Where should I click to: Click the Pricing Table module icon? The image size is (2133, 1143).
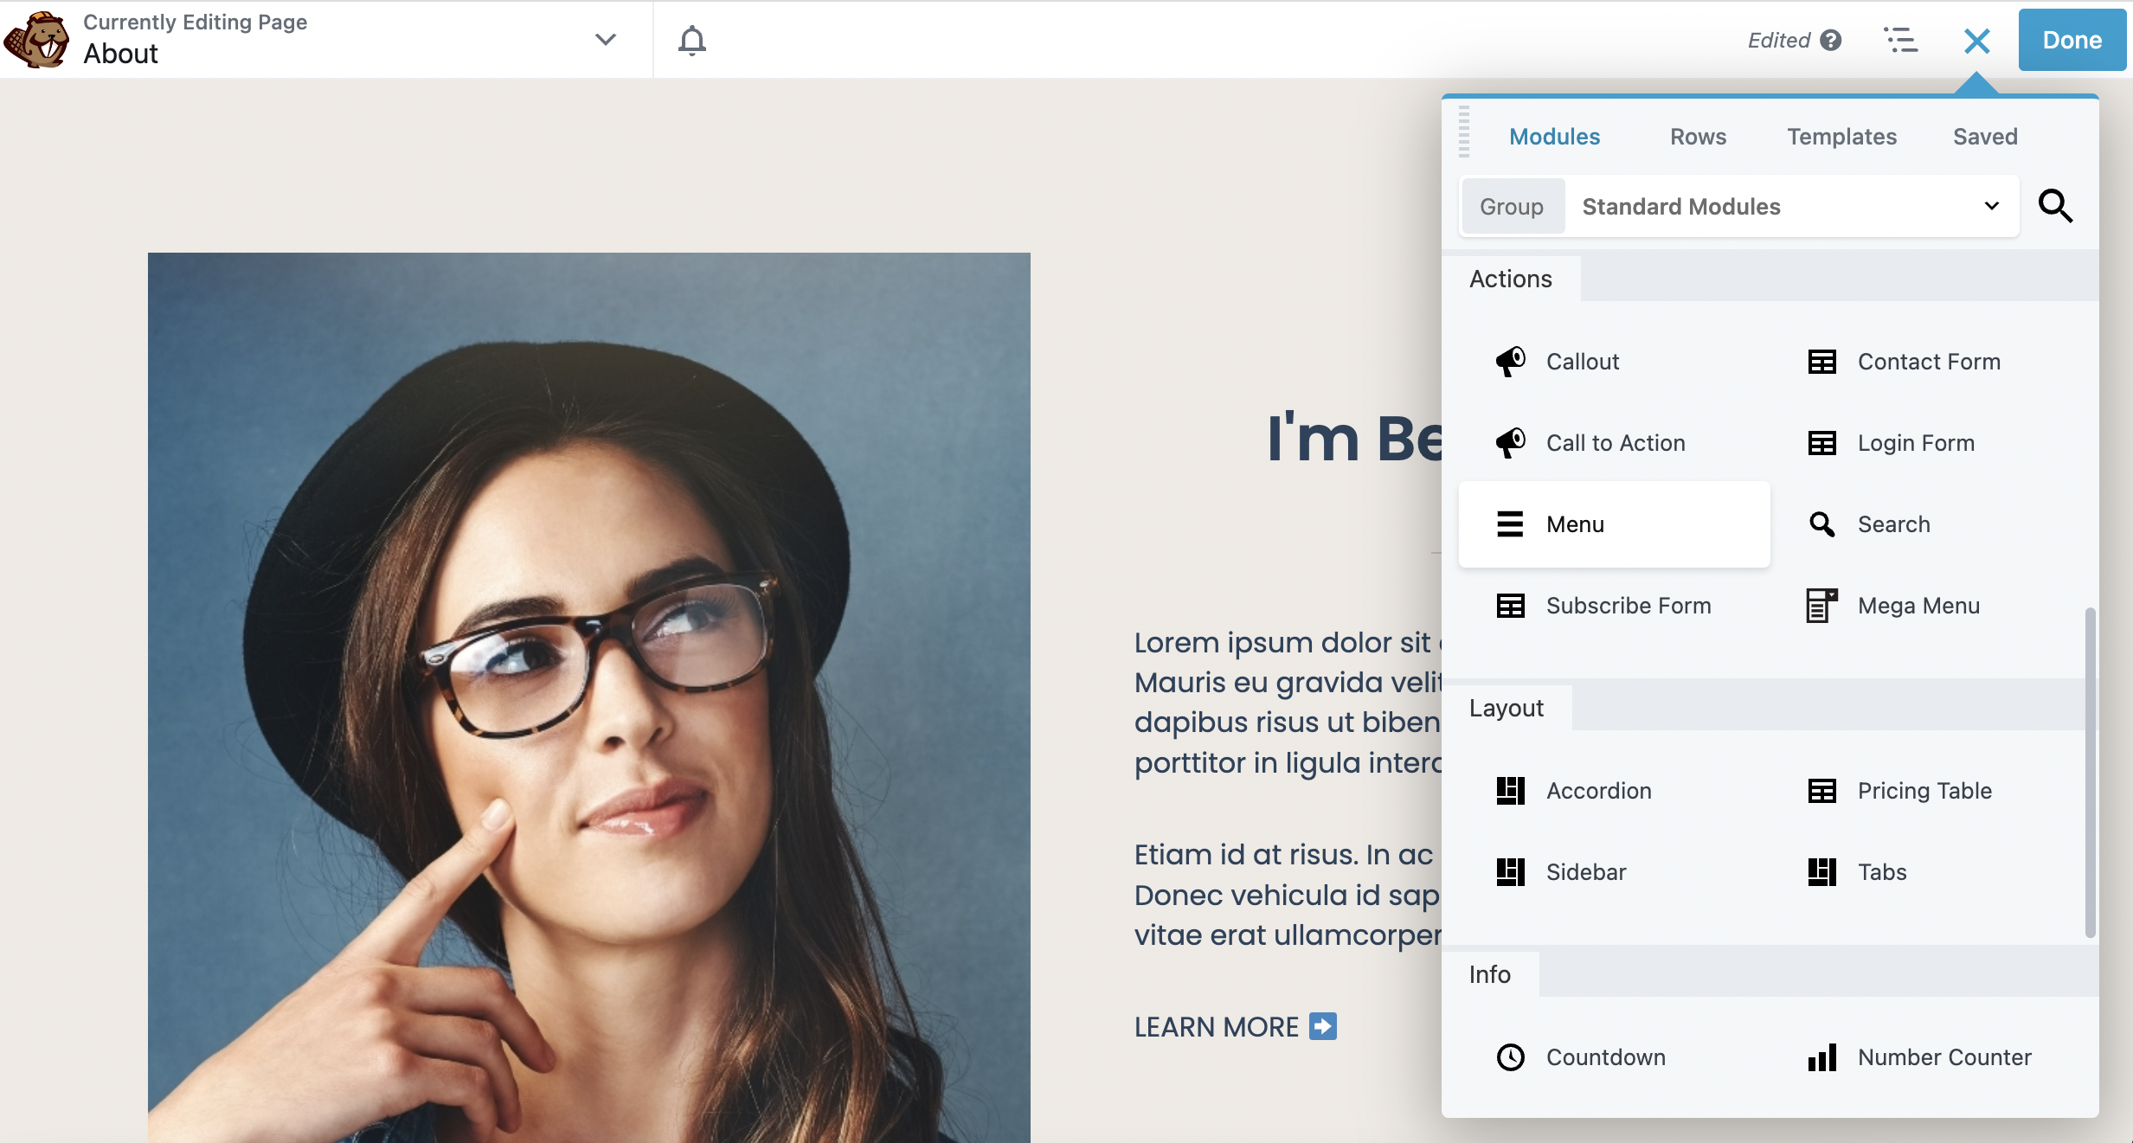click(1820, 790)
